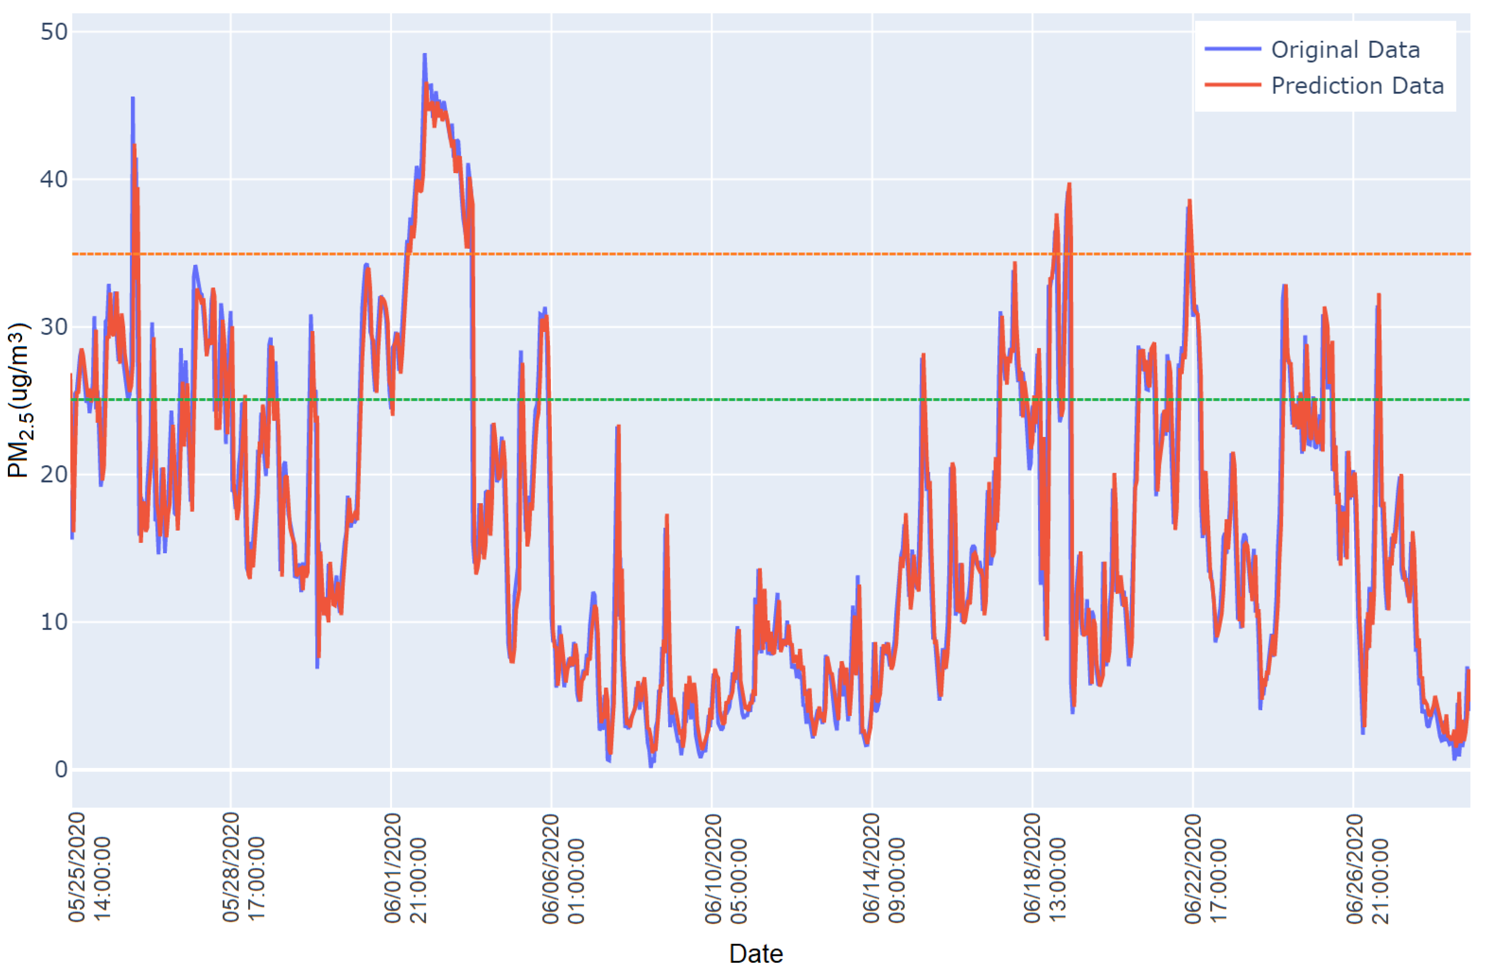Click the x-axis label 06/26/2020 21:00:00
The height and width of the screenshot is (974, 1486).
pos(1367,869)
